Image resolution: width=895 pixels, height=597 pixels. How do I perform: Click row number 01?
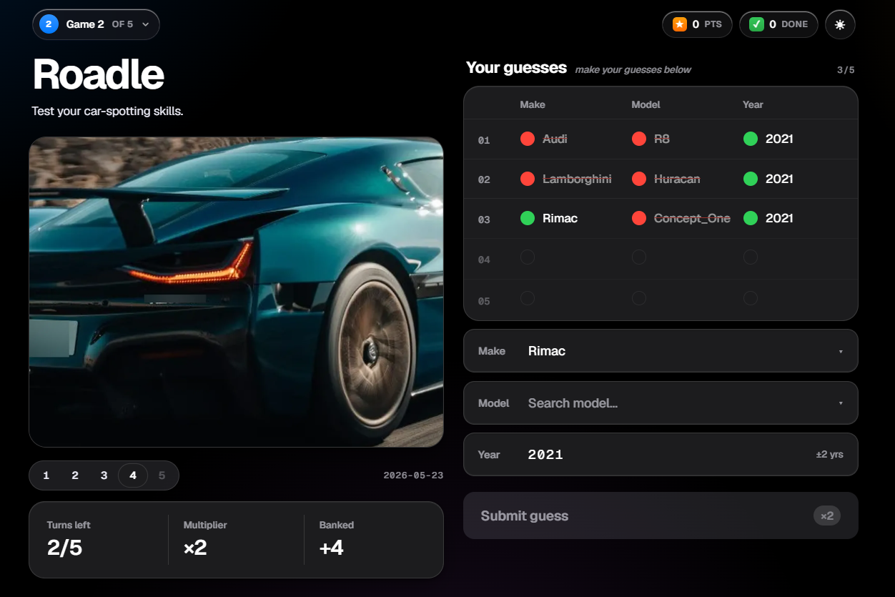click(x=484, y=140)
